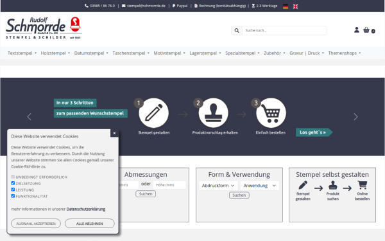Expand the Taschenstempel menu

tap(131, 53)
